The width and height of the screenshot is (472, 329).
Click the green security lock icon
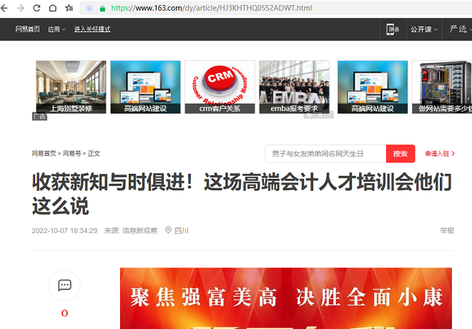pyautogui.click(x=103, y=8)
